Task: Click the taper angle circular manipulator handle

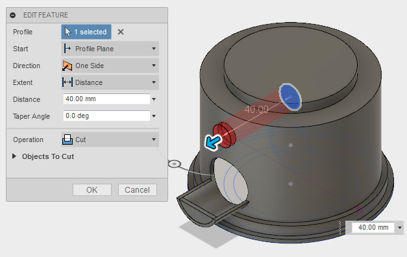Action: 175,164
